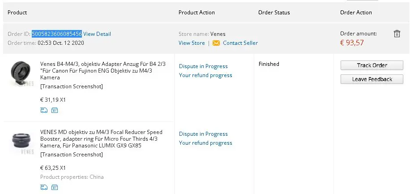Click the highlighted order ID number
Screen dimensions: 410x194
56,34
